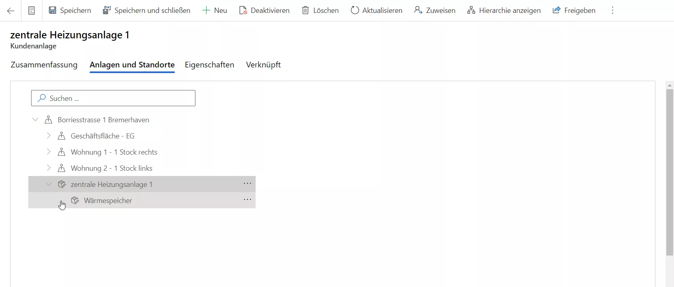Open the form record set icon
This screenshot has height=287, width=674.
point(31,10)
